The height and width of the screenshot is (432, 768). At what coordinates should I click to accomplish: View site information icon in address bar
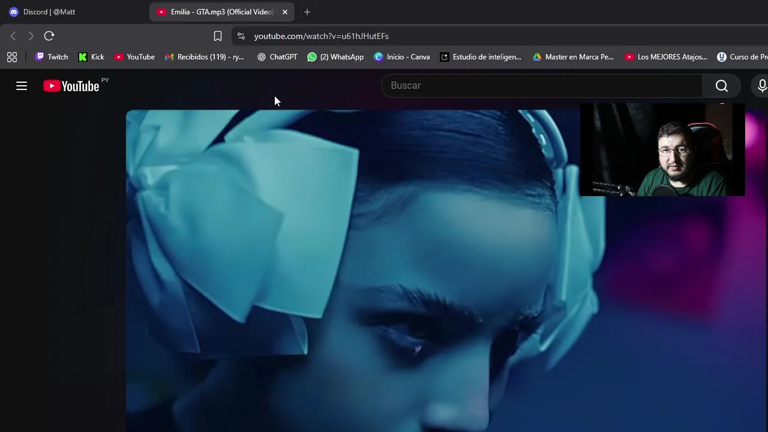coord(241,36)
